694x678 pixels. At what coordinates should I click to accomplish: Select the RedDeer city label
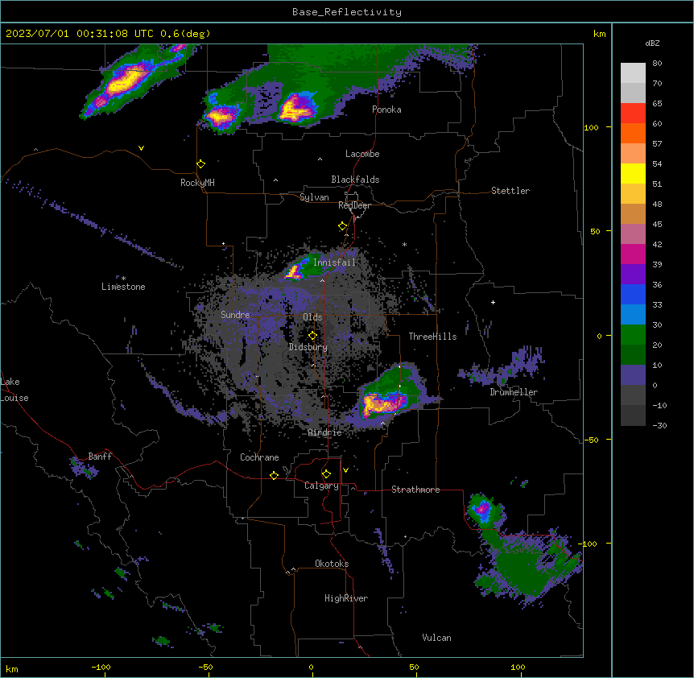(354, 205)
